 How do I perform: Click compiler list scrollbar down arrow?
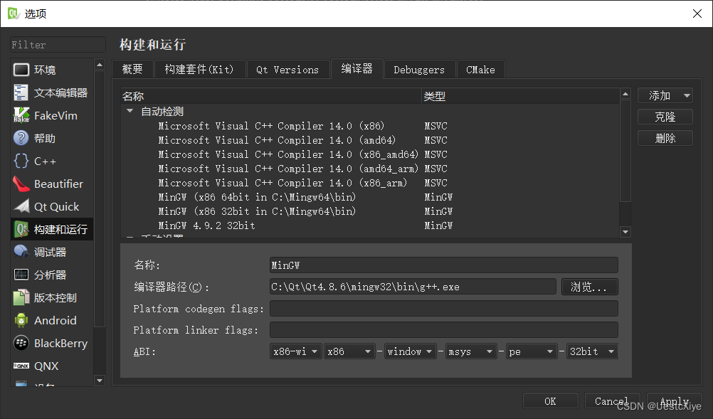(x=625, y=232)
